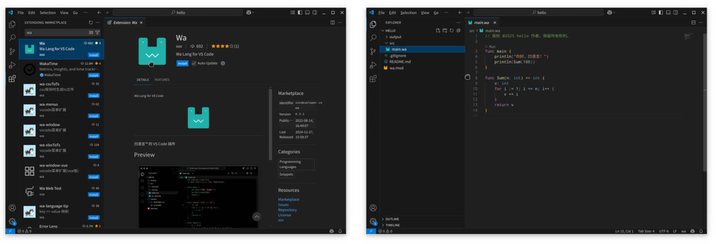Collapse the src folder
This screenshot has width=716, height=244.
[x=392, y=43]
